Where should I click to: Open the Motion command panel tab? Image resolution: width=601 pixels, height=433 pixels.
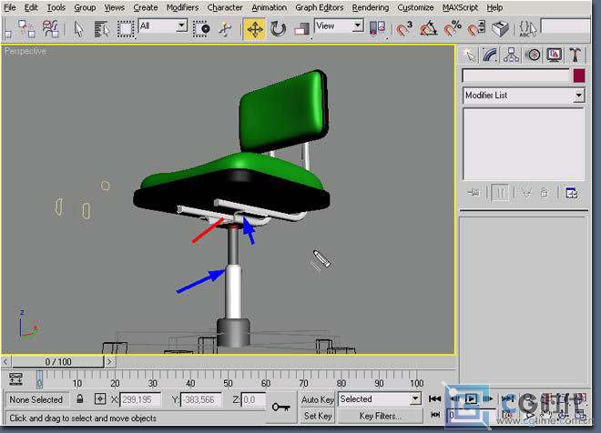pos(533,55)
